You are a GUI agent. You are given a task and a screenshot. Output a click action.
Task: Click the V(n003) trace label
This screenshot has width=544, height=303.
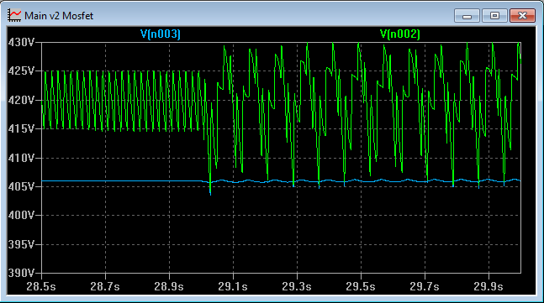click(161, 34)
